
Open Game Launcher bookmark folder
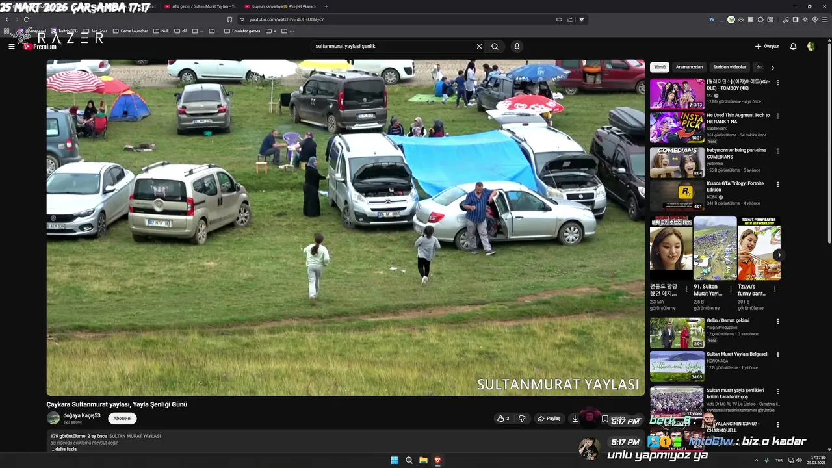click(131, 31)
